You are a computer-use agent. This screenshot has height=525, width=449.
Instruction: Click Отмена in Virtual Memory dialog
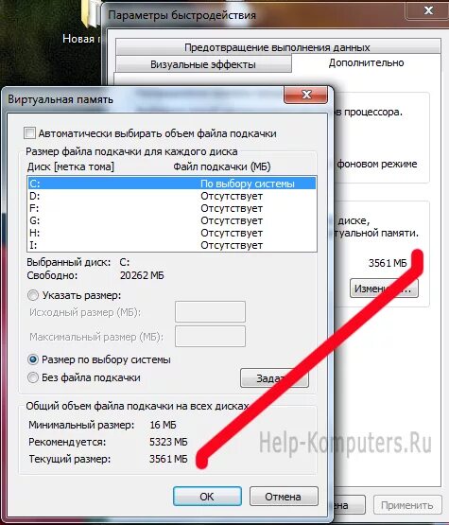click(284, 497)
